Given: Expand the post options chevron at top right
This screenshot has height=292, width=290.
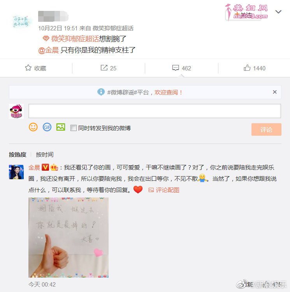Looking at the screenshot, I should pos(278,12).
